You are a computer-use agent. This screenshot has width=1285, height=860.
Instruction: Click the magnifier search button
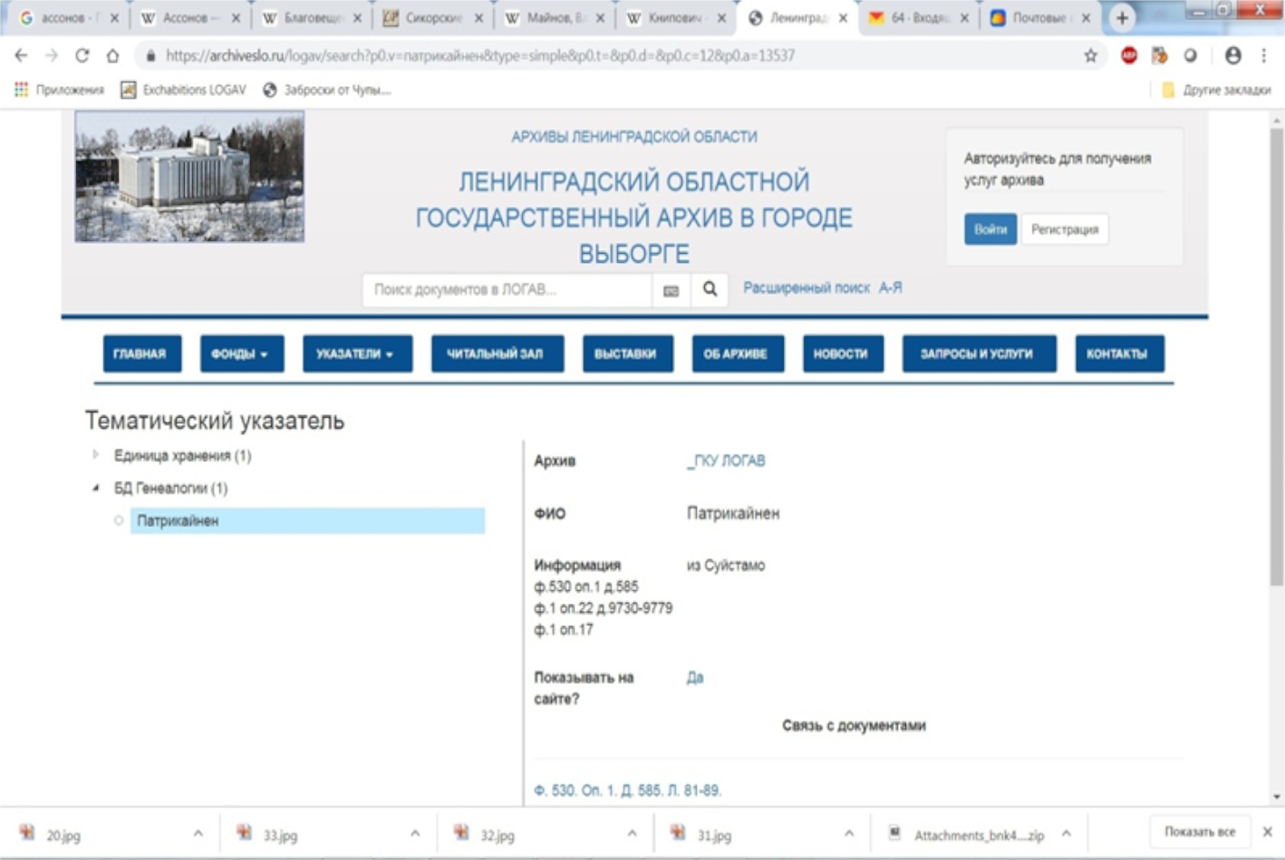(x=710, y=289)
